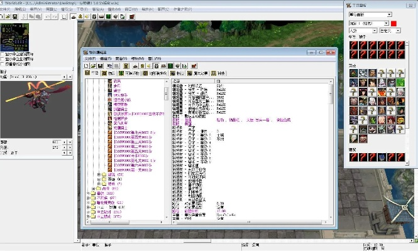Click the Save icon in Object Editor toolbar
418x251 pixels.
[x=100, y=65]
